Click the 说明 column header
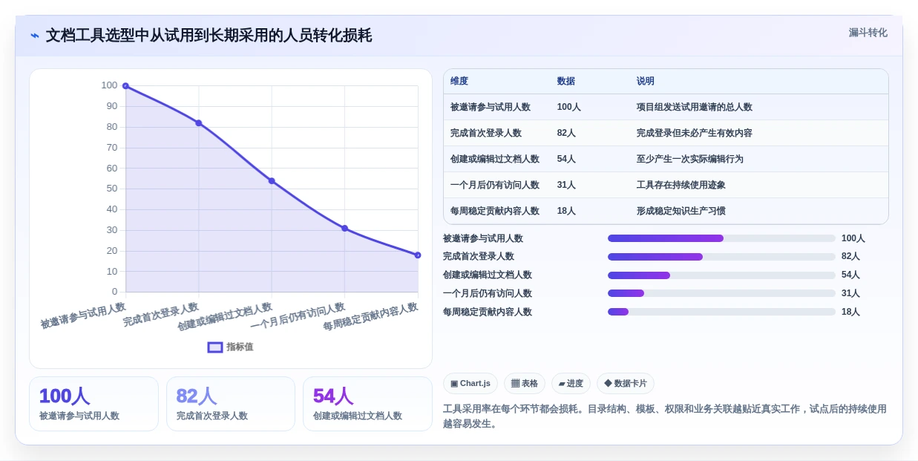The image size is (918, 461). point(646,81)
